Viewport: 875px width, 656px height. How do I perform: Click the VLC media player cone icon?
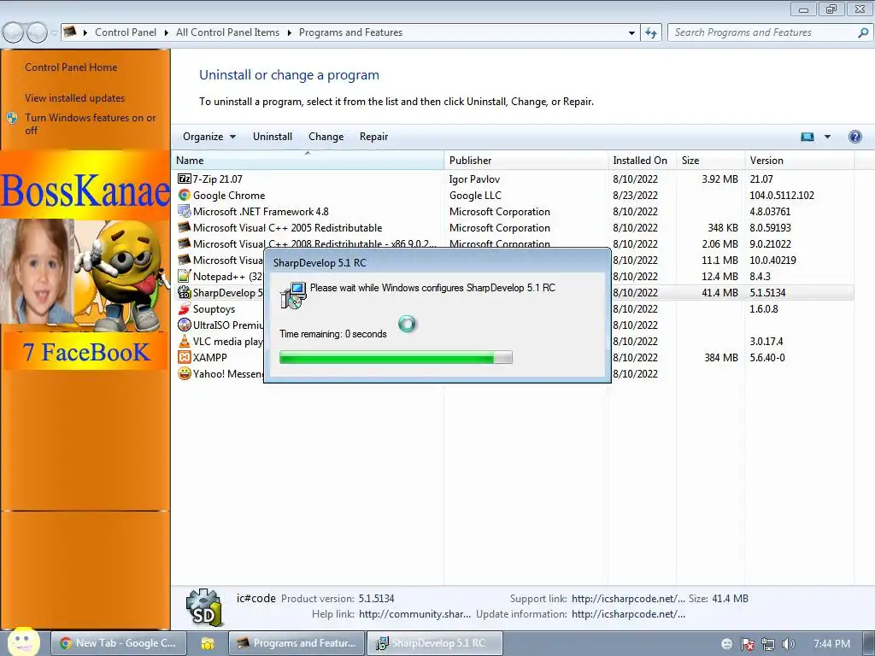185,341
